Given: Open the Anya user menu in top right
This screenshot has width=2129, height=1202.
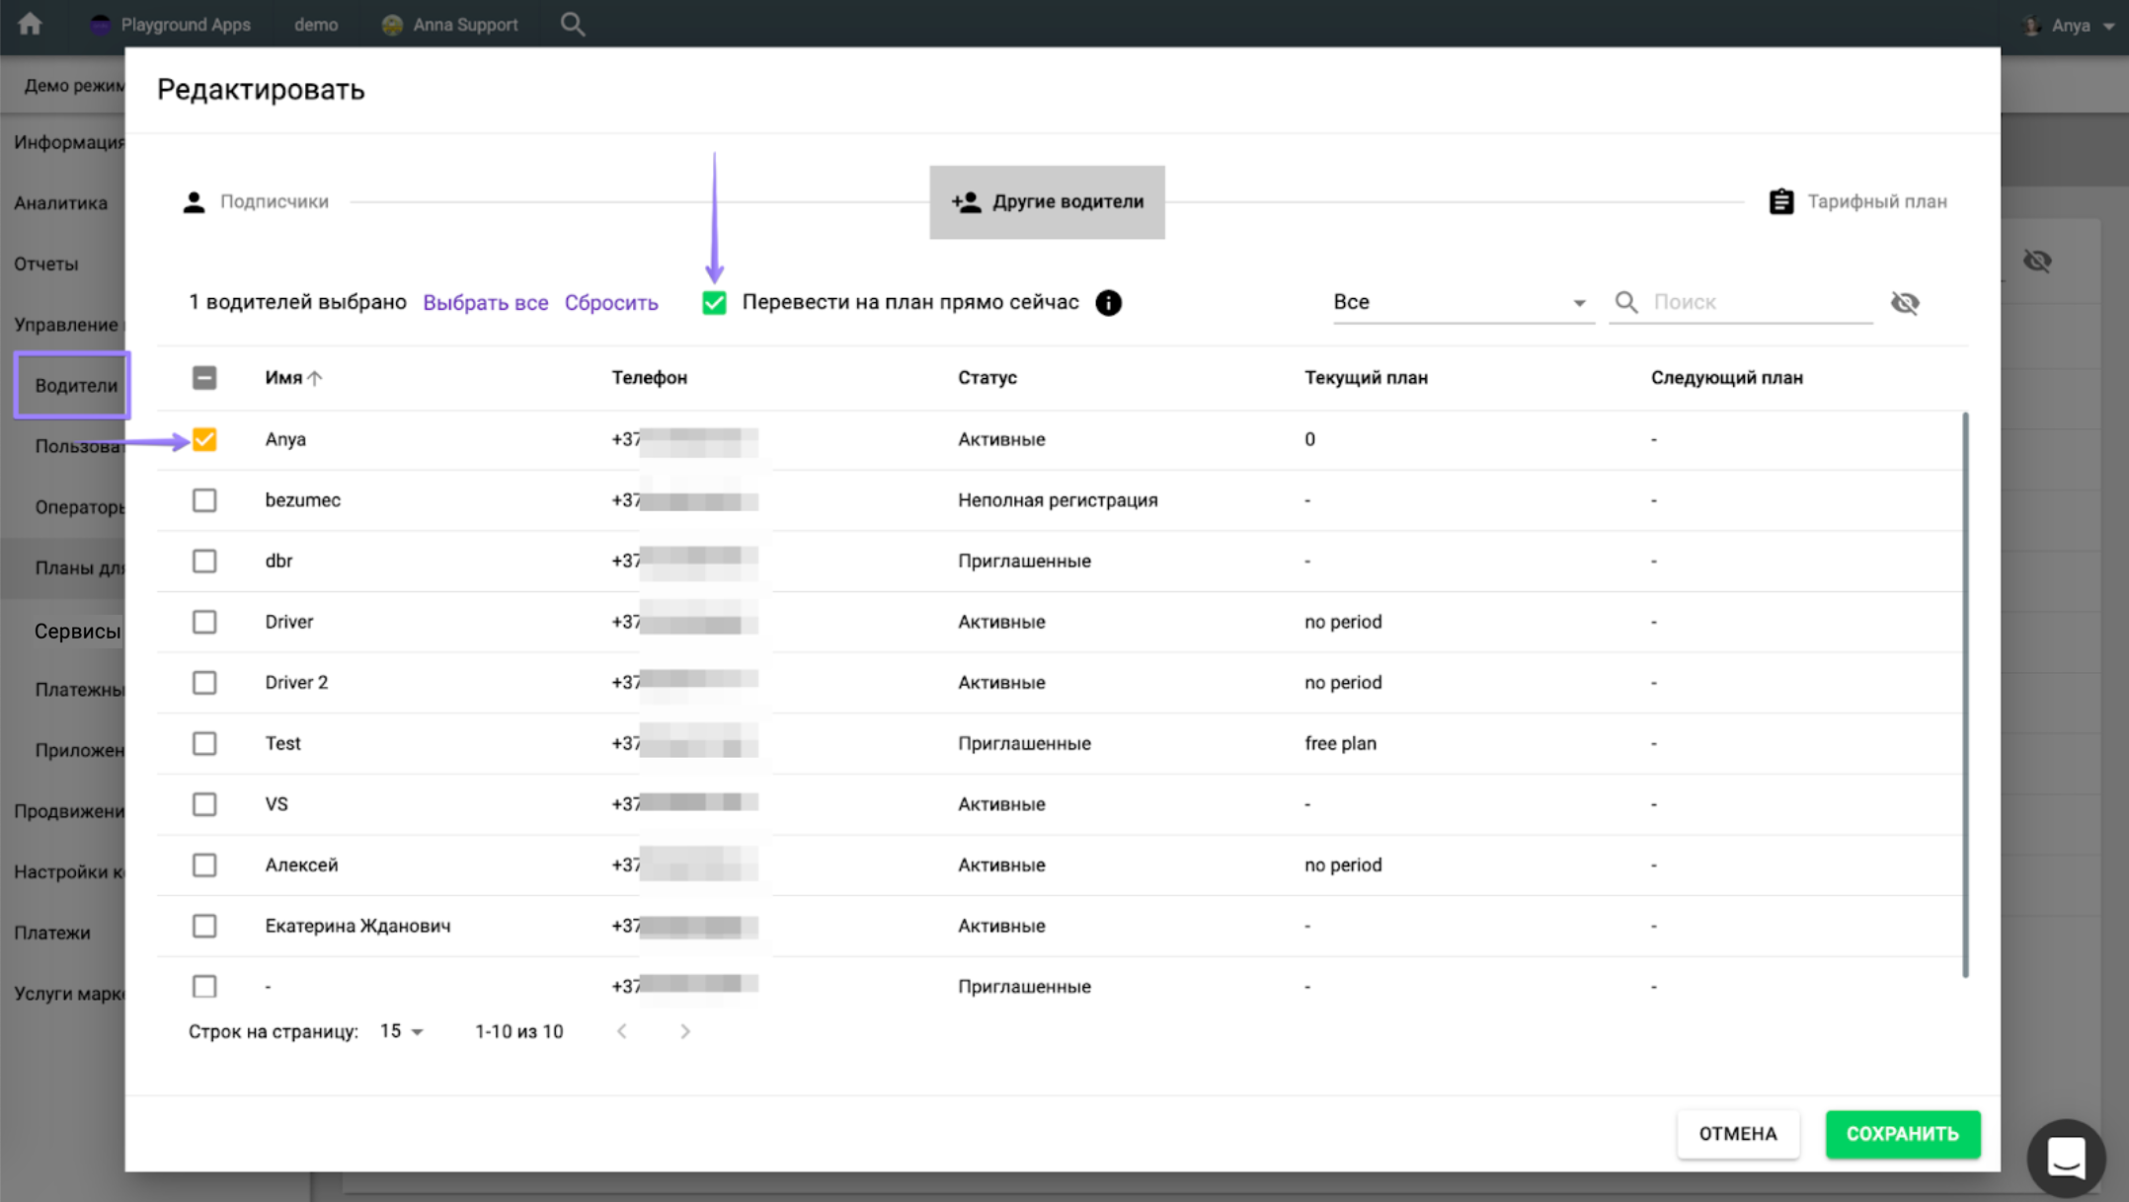Looking at the screenshot, I should pyautogui.click(x=2070, y=26).
